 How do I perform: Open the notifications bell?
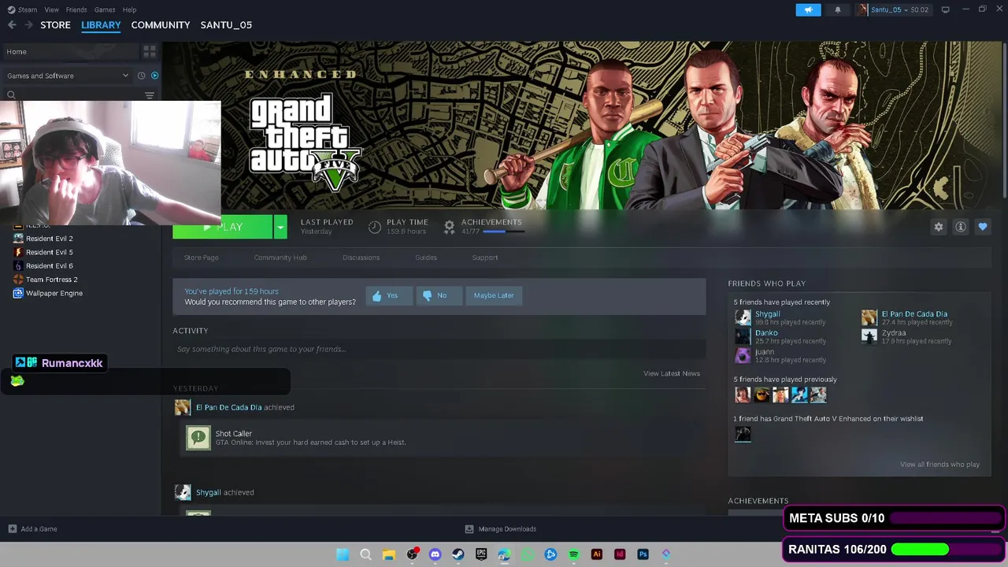838,9
